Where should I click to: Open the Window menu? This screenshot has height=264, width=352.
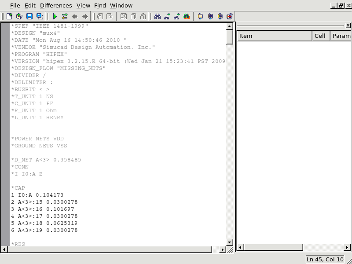(121, 6)
